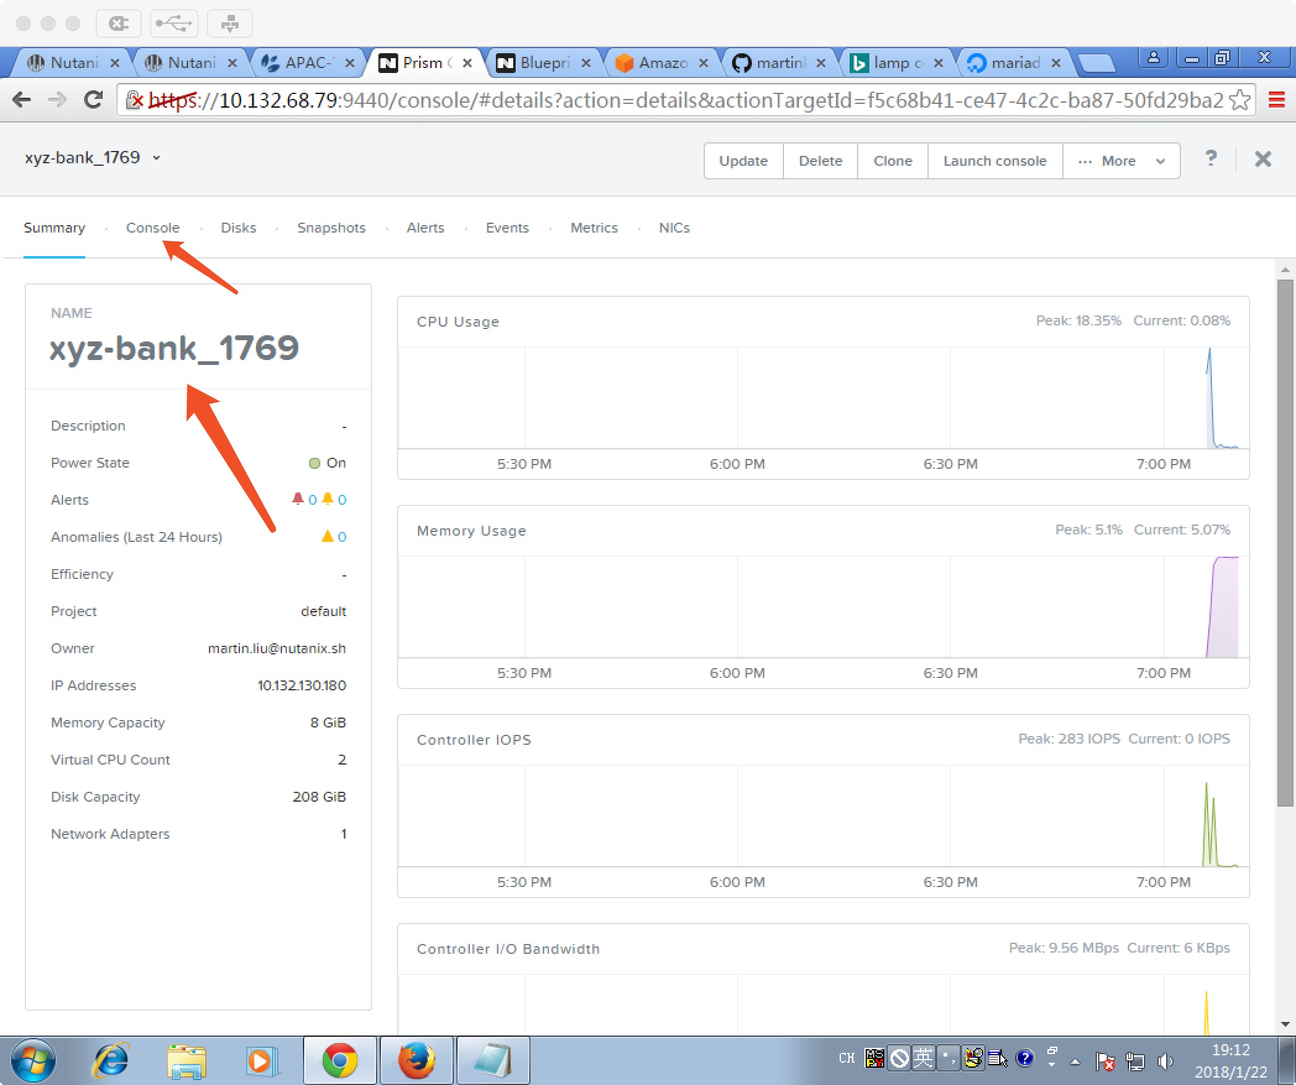Switch to the Snapshots tab
The image size is (1296, 1085).
click(x=331, y=228)
